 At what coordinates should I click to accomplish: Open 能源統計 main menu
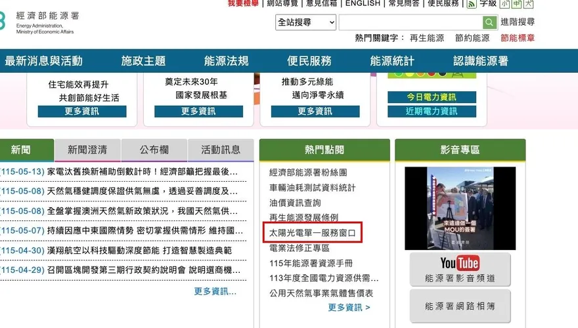coord(392,61)
